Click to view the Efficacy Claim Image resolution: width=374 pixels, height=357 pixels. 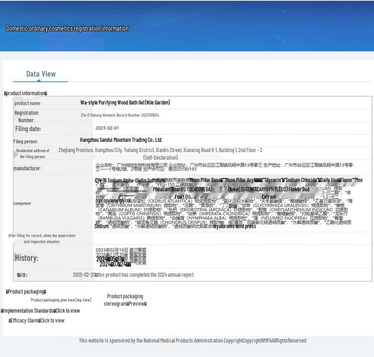click(52, 321)
